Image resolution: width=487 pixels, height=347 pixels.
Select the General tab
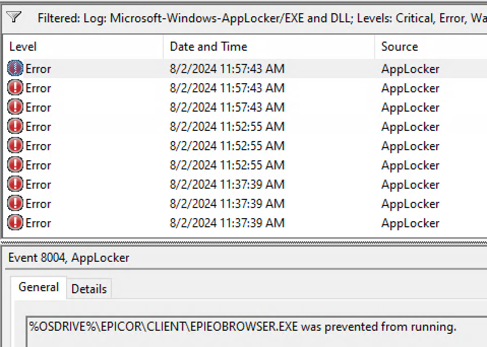(x=38, y=287)
